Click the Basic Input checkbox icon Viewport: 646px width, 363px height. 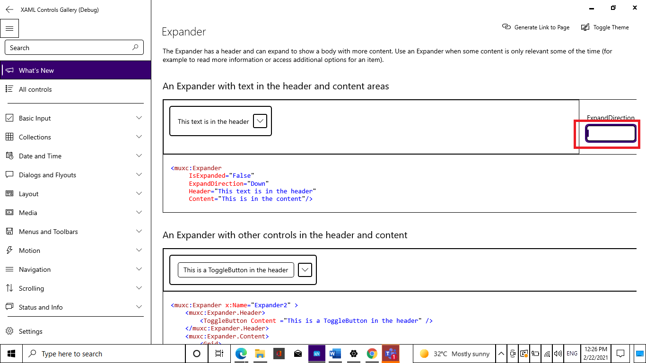point(9,118)
